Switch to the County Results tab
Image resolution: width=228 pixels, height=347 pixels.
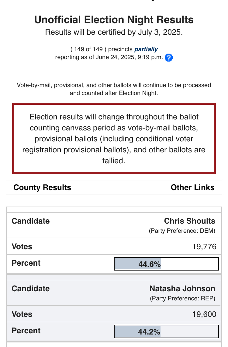coord(42,187)
